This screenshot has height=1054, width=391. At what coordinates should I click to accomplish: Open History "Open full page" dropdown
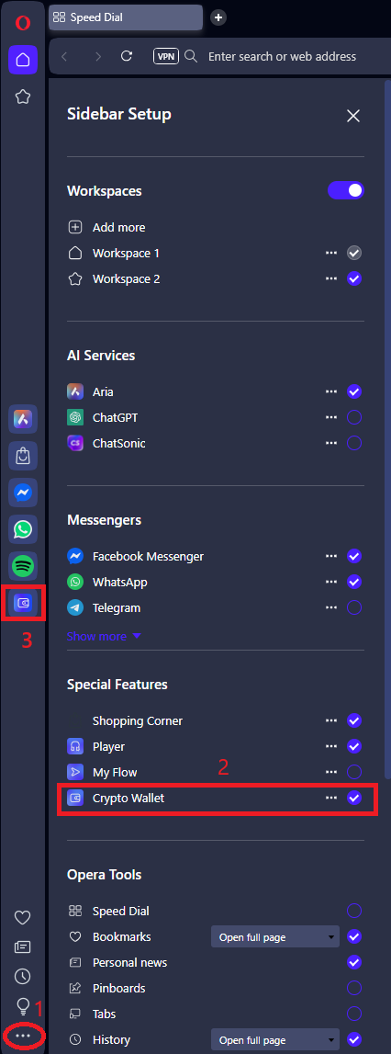tap(274, 1040)
